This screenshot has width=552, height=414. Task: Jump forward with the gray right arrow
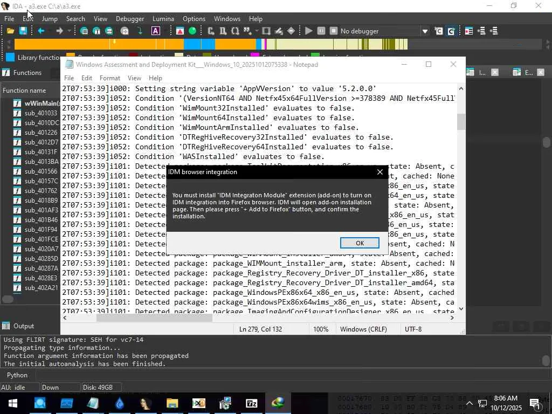pos(59,31)
